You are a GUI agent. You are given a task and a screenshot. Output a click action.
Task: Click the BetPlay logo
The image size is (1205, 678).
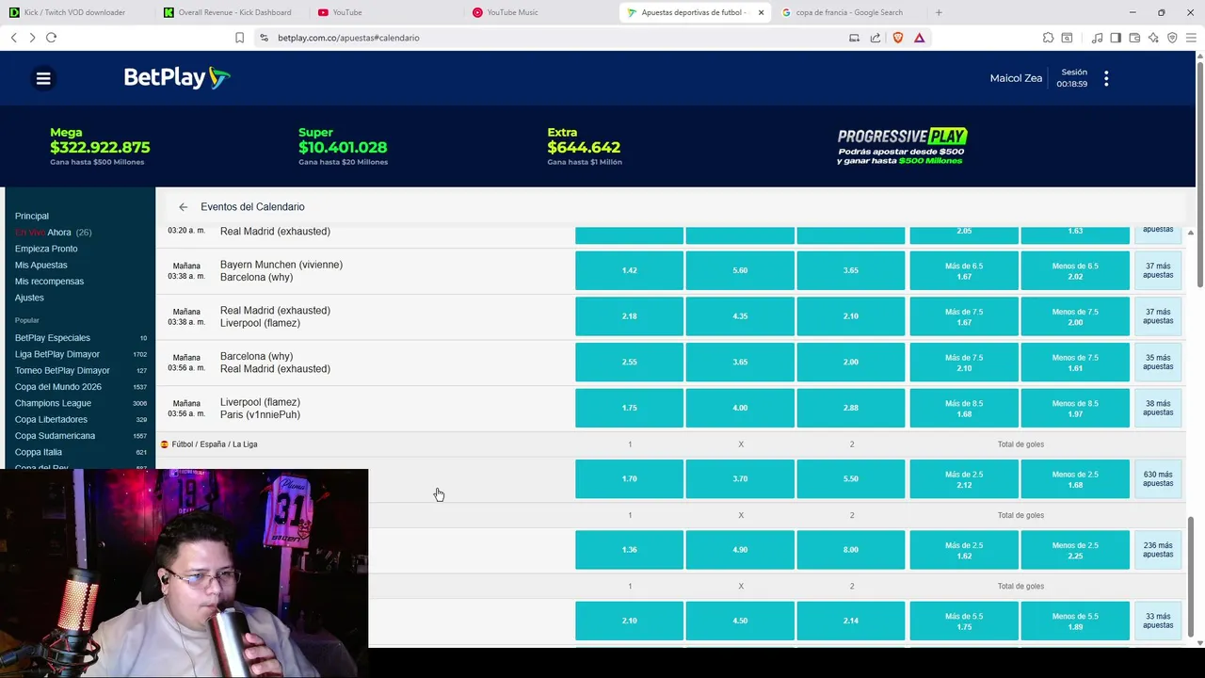click(x=177, y=78)
